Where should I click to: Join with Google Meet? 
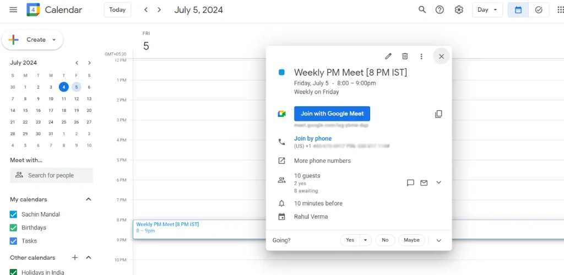tap(332, 114)
